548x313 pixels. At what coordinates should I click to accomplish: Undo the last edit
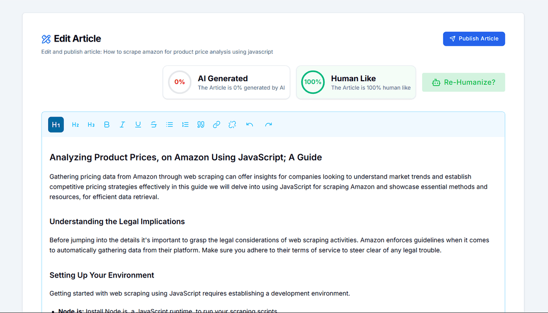point(250,125)
